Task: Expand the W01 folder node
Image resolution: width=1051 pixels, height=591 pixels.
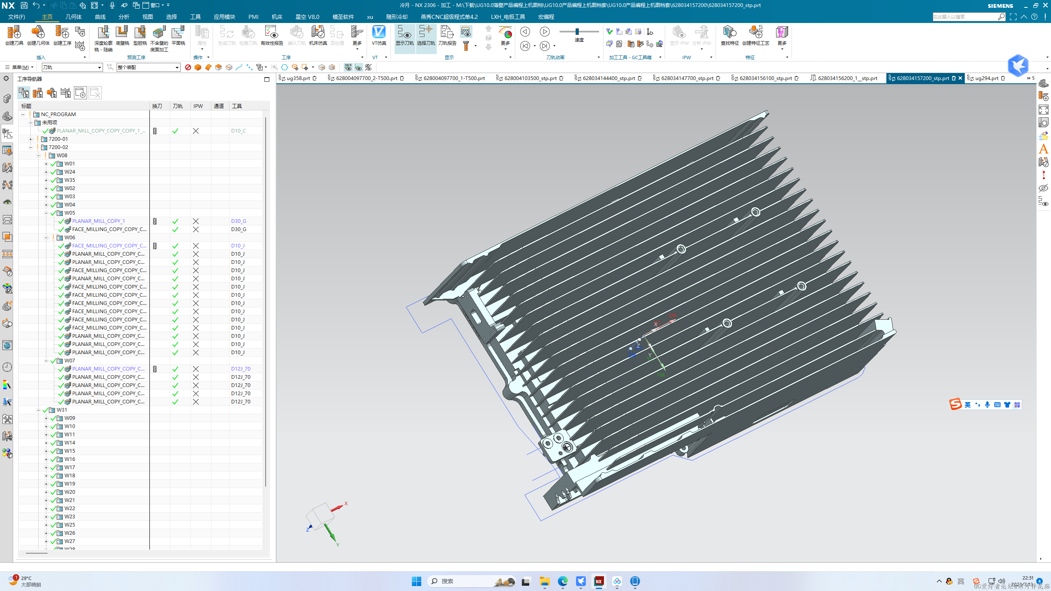Action: pos(46,164)
